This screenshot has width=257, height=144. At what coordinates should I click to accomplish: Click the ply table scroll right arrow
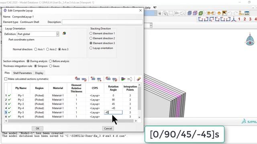pyautogui.click(x=136, y=121)
